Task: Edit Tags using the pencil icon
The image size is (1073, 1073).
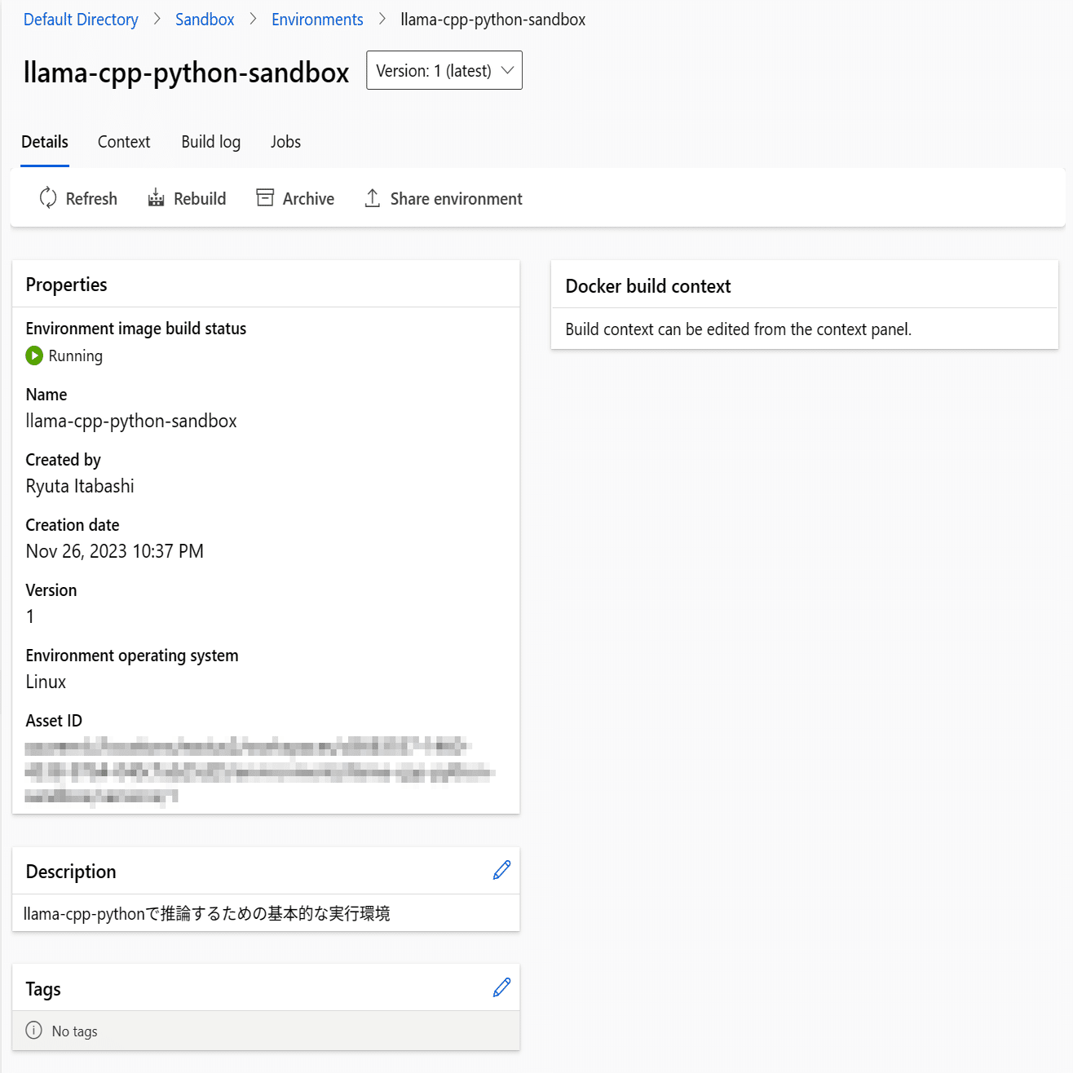Action: click(501, 988)
